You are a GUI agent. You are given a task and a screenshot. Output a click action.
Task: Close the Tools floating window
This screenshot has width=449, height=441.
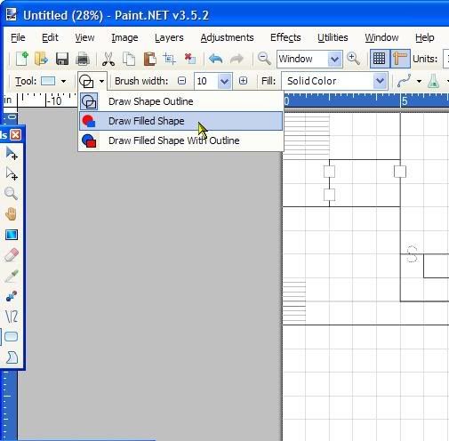pos(15,135)
